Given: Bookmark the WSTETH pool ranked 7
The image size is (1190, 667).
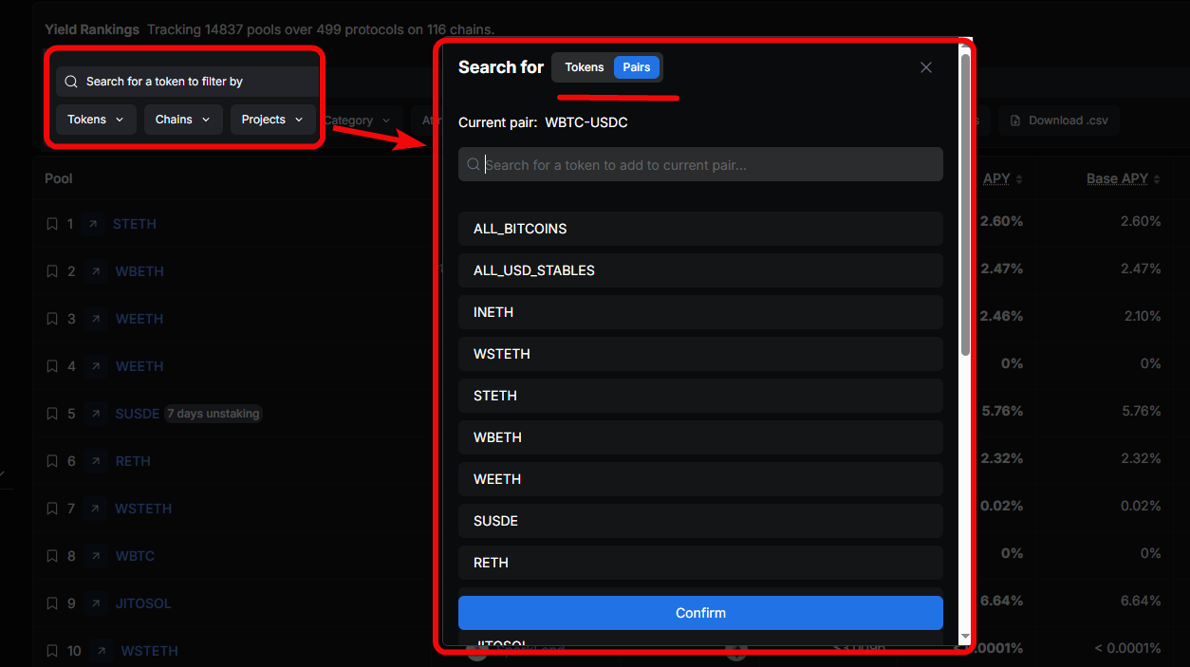Looking at the screenshot, I should [52, 509].
